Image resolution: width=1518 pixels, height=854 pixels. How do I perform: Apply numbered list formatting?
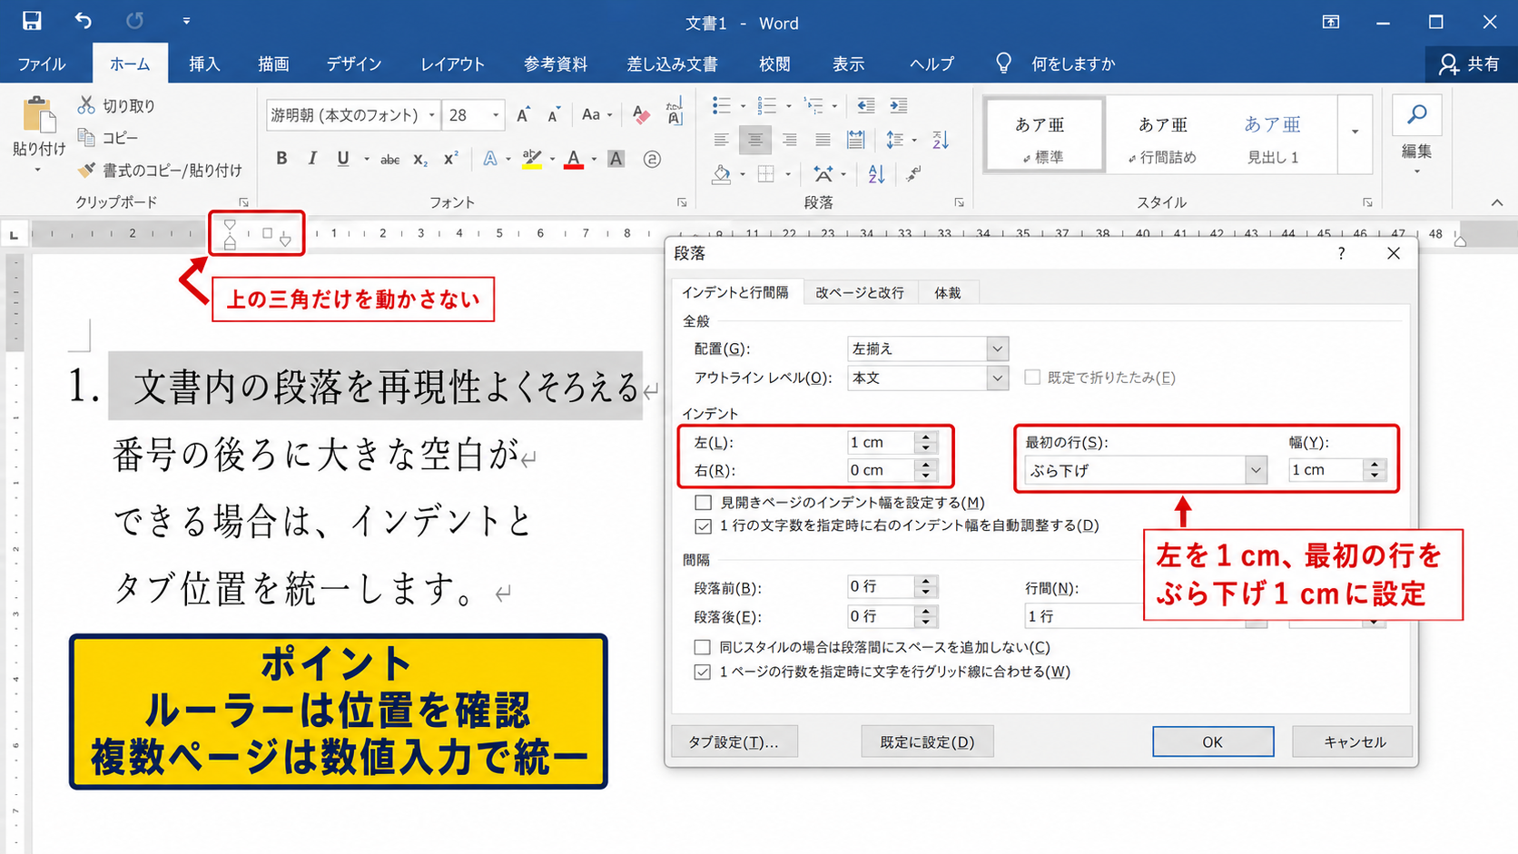coord(767,106)
